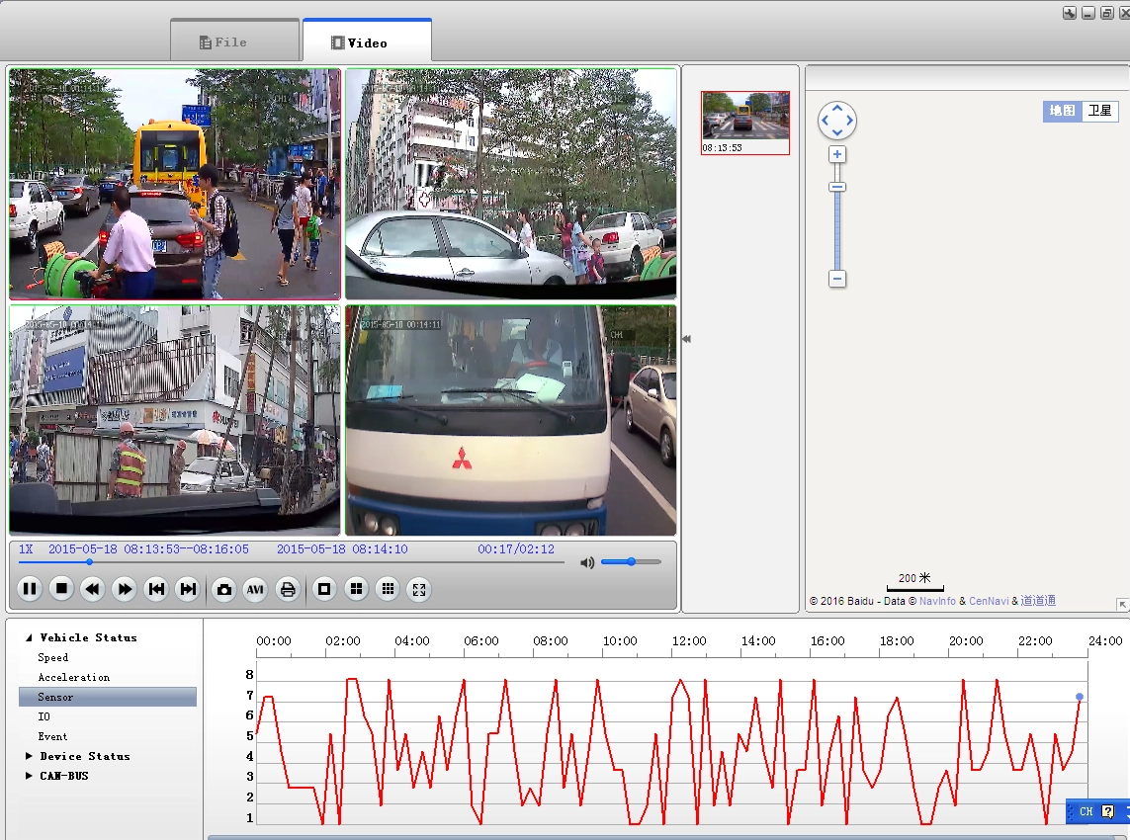Export clip with AVI button
Viewport: 1130px width, 840px height.
point(255,589)
